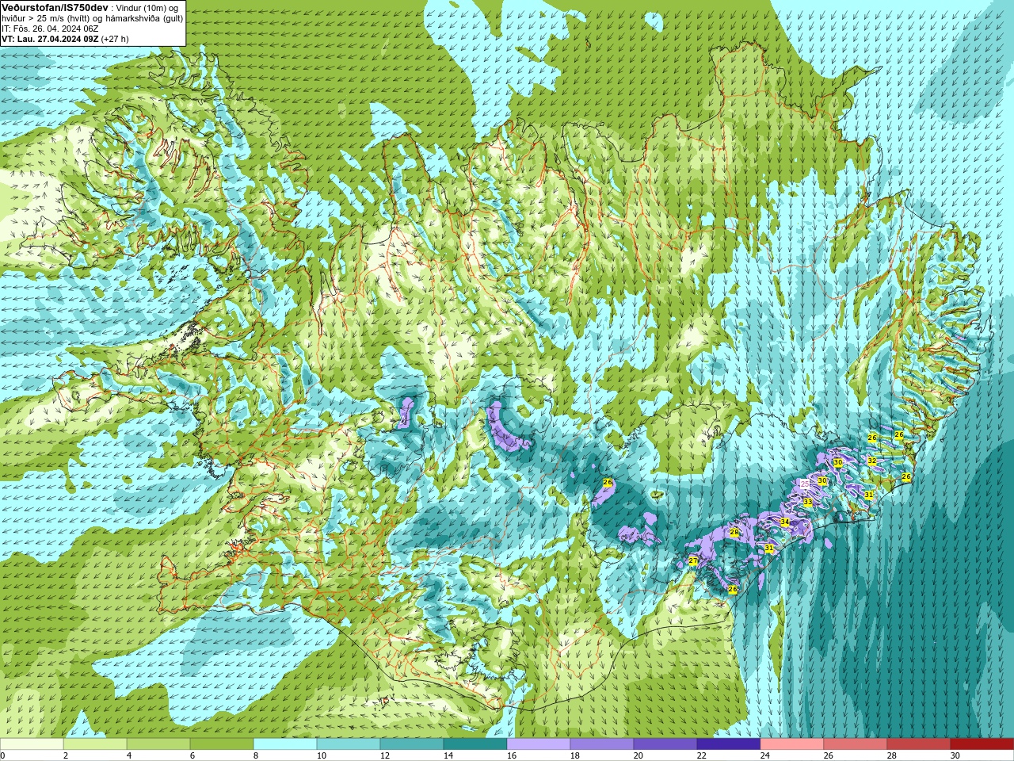Click the "VT: Lau. 27.04.2024 09Z" valid time

[50, 39]
